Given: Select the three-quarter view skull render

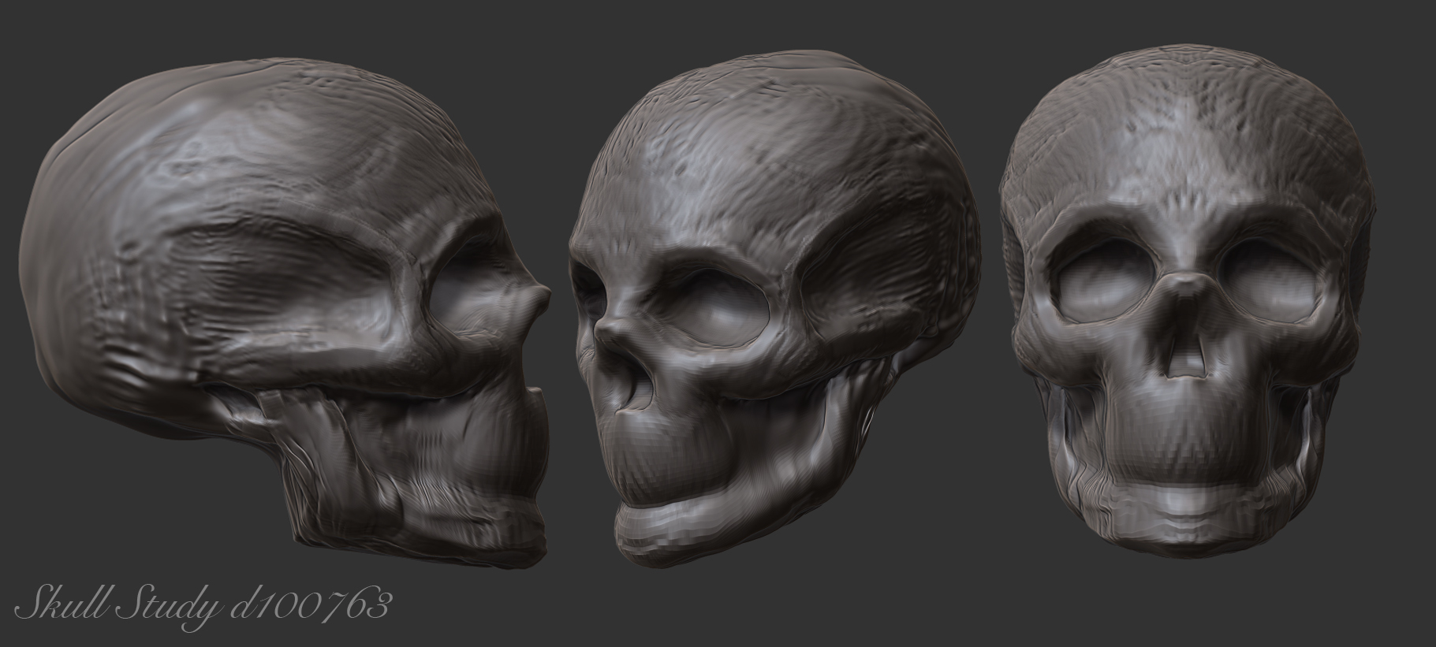Looking at the screenshot, I should tap(776, 310).
